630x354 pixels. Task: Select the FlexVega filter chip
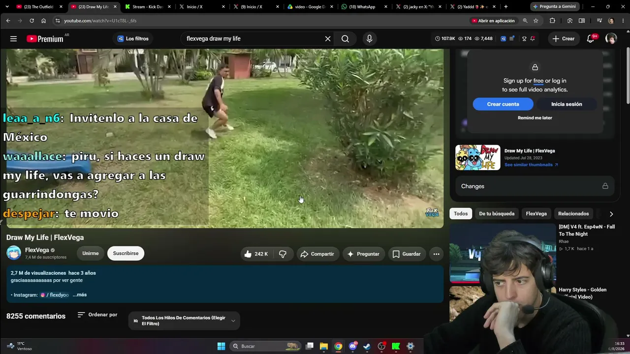click(x=536, y=214)
